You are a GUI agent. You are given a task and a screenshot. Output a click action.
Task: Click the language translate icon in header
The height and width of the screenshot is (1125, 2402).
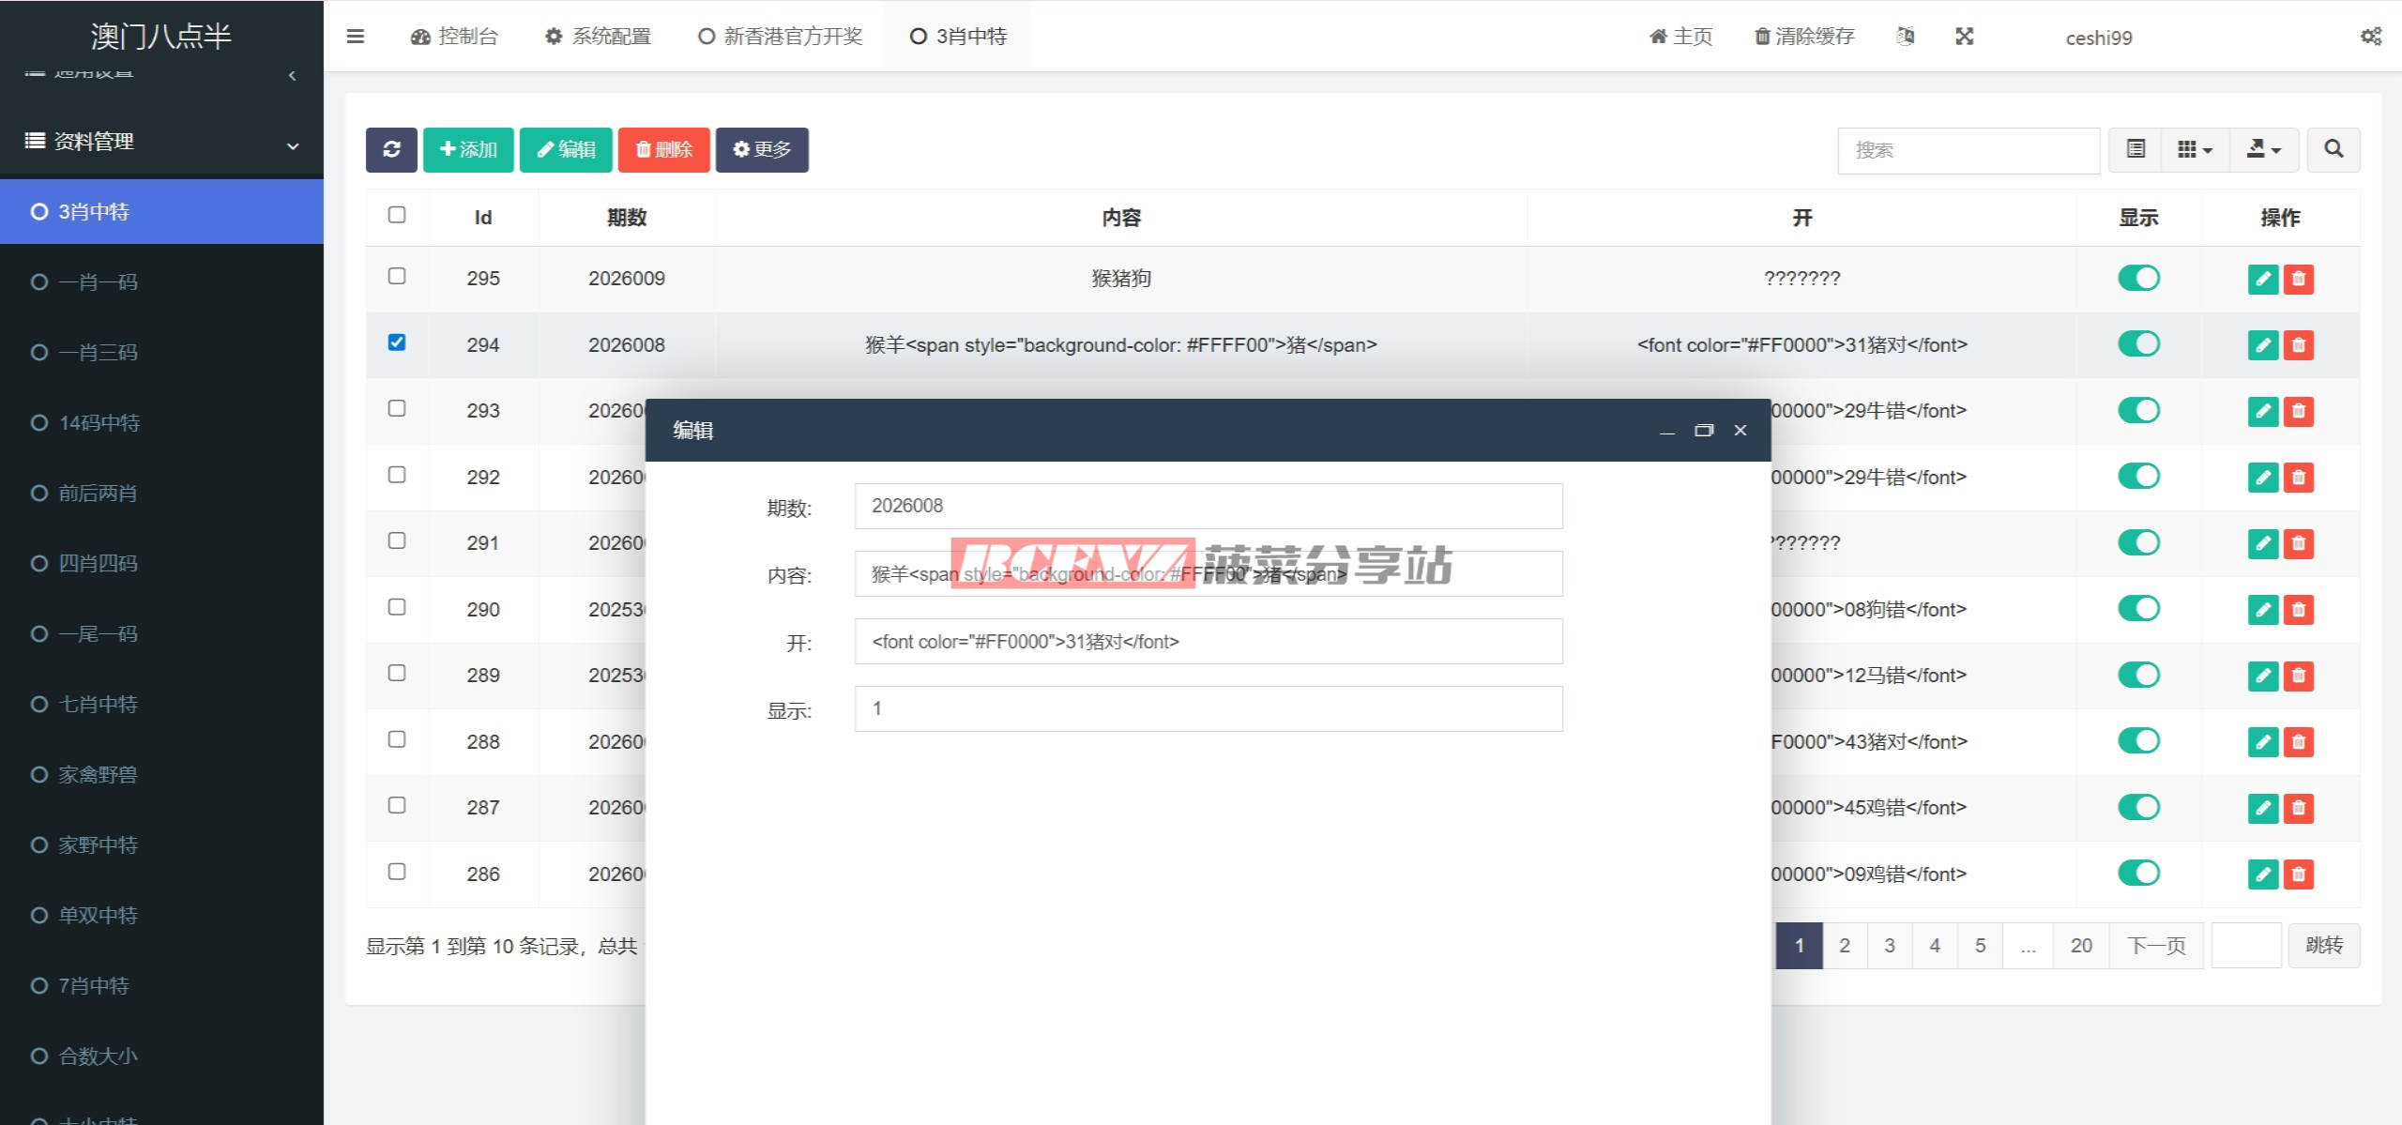pos(1905,37)
